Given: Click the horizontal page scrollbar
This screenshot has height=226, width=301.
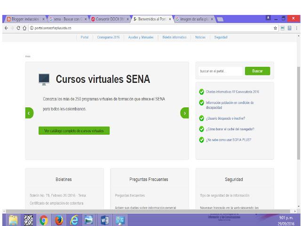Looking at the screenshot, I should (x=148, y=211).
